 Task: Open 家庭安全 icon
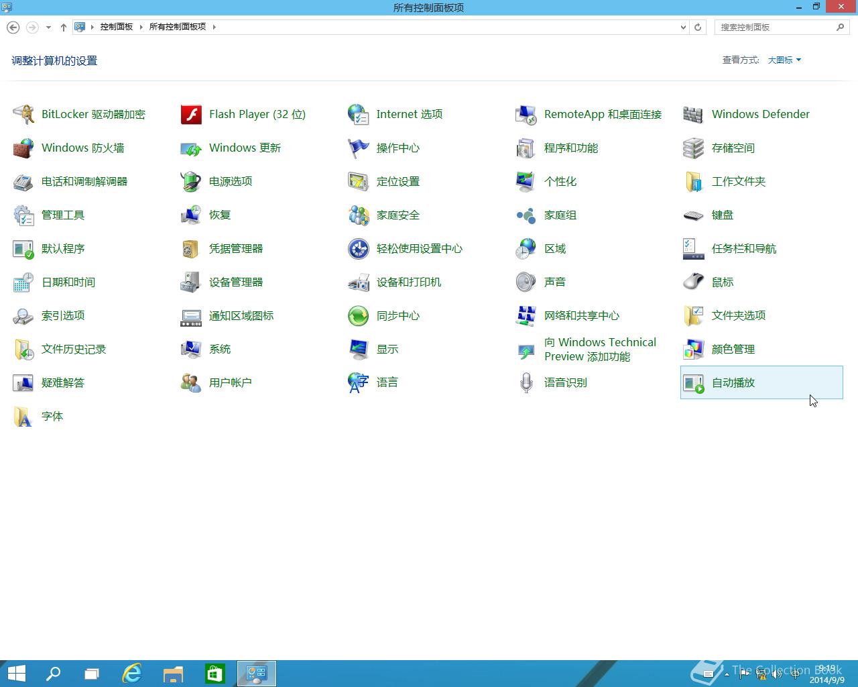click(x=359, y=215)
